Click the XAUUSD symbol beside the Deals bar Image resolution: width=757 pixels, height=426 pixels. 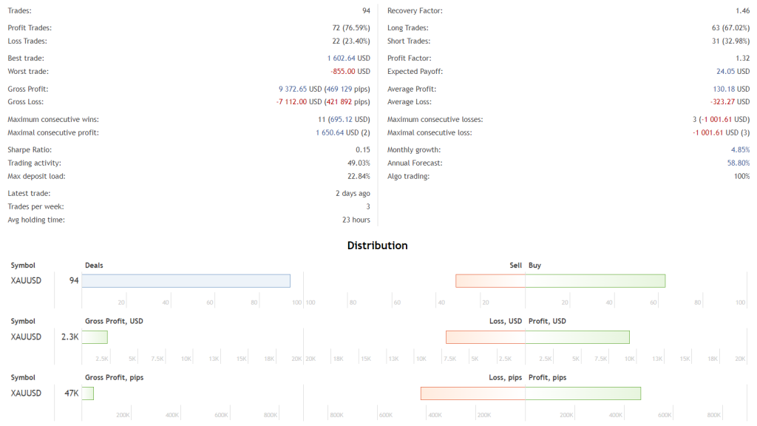click(26, 281)
